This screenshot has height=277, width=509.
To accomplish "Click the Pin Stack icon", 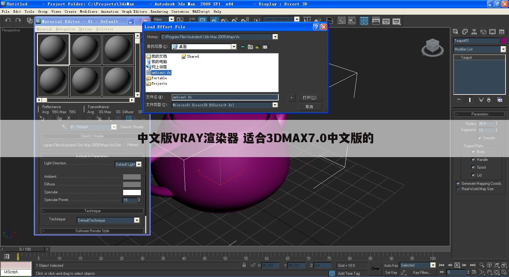I will [x=458, y=100].
